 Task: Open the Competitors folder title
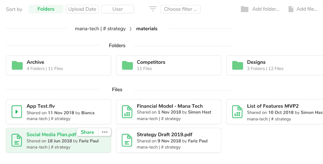(x=151, y=62)
